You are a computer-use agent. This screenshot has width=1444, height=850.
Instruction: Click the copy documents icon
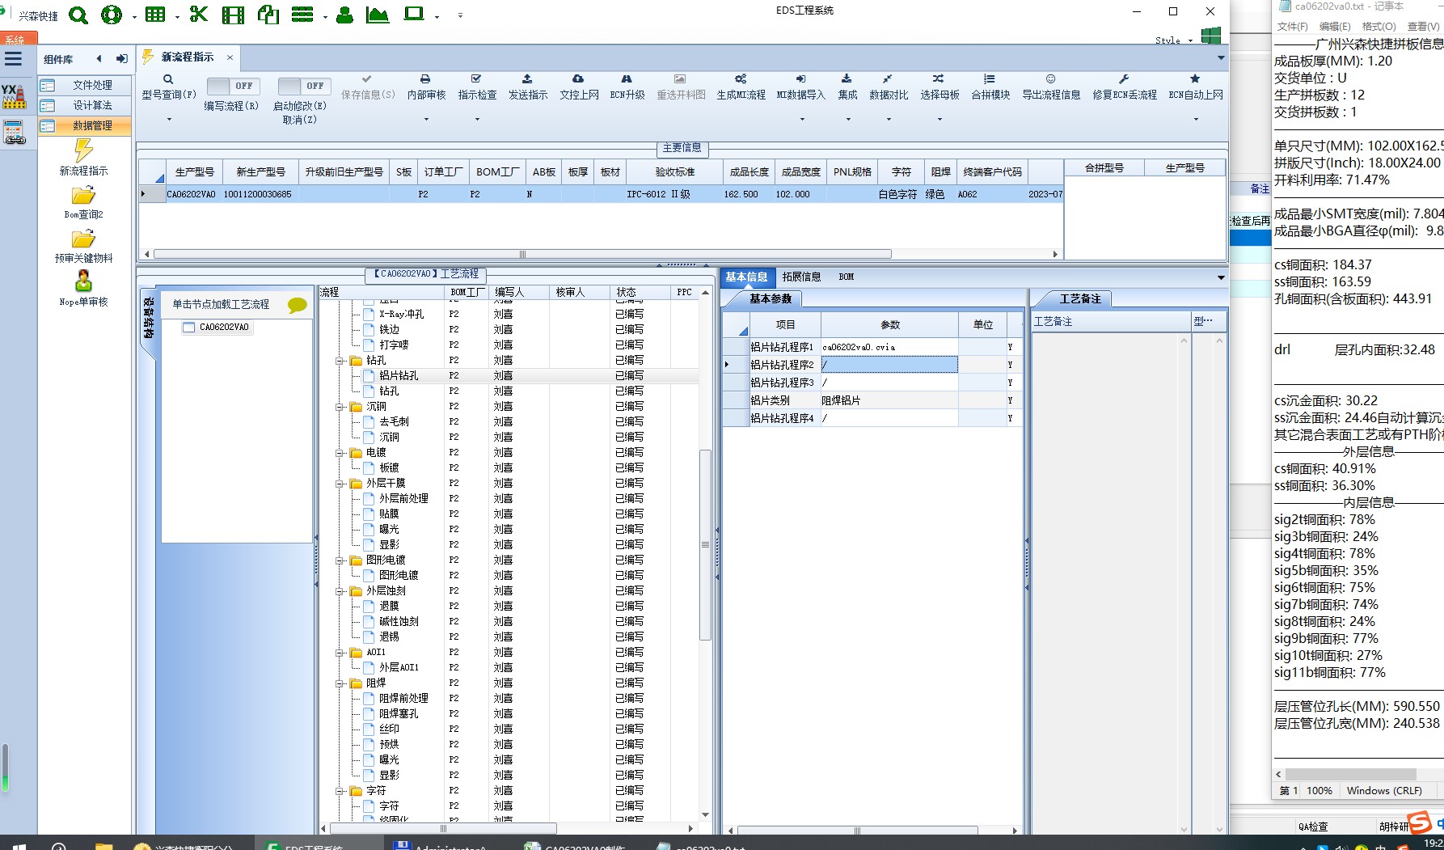coord(268,14)
